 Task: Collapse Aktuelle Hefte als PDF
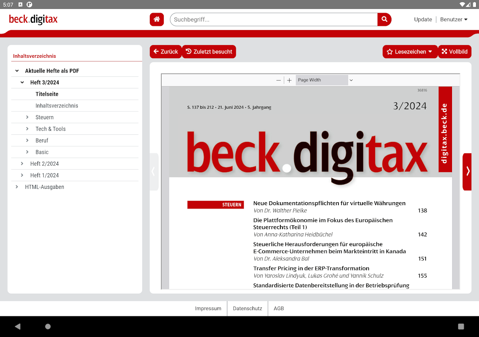tap(17, 71)
